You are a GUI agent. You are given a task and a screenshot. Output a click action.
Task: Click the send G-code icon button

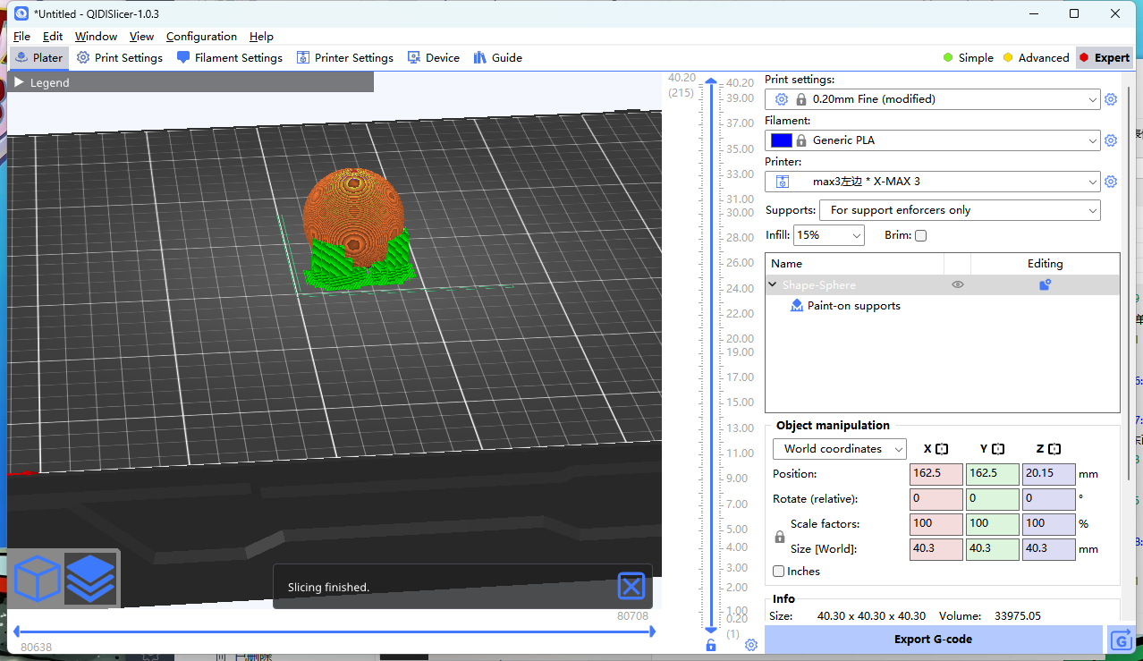(1121, 640)
